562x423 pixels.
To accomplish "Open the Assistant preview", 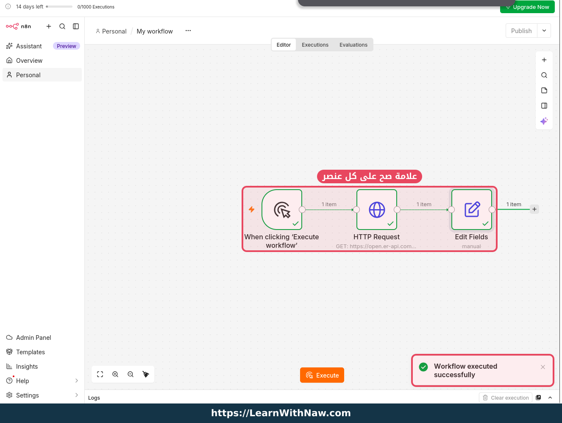I will pos(42,46).
